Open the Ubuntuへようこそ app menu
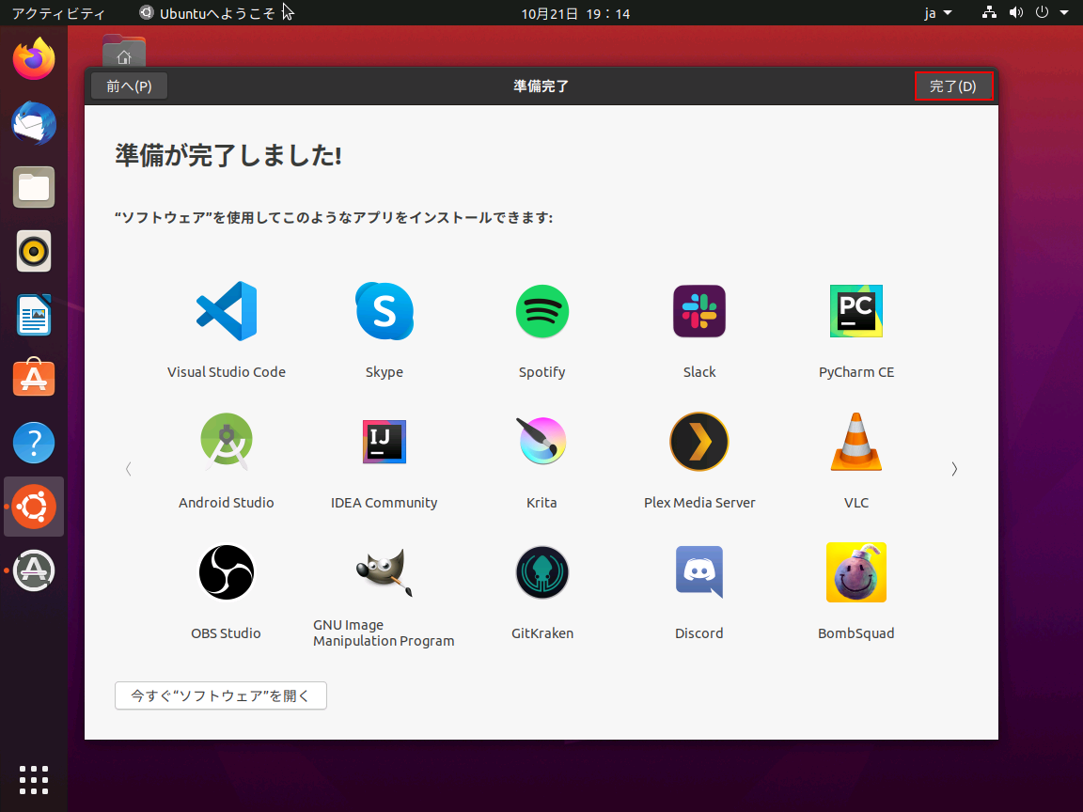Viewport: 1083px width, 812px height. tap(207, 13)
